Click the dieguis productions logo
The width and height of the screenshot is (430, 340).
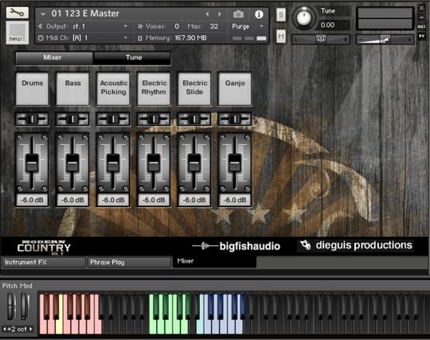tap(356, 245)
